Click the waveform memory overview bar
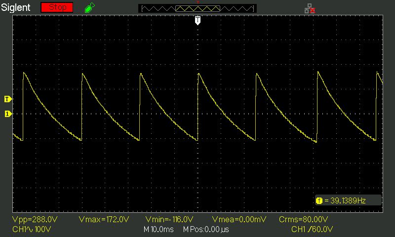 (197, 8)
